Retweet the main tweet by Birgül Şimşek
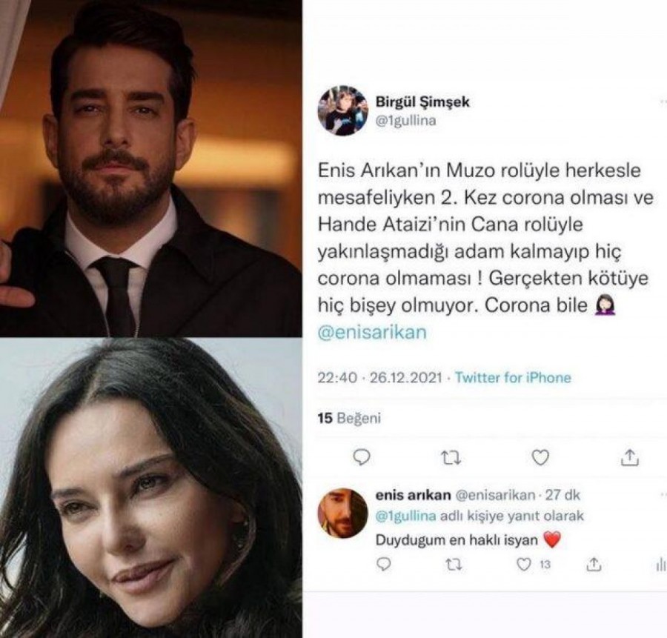Viewport: 667px width, 638px height. (x=451, y=458)
